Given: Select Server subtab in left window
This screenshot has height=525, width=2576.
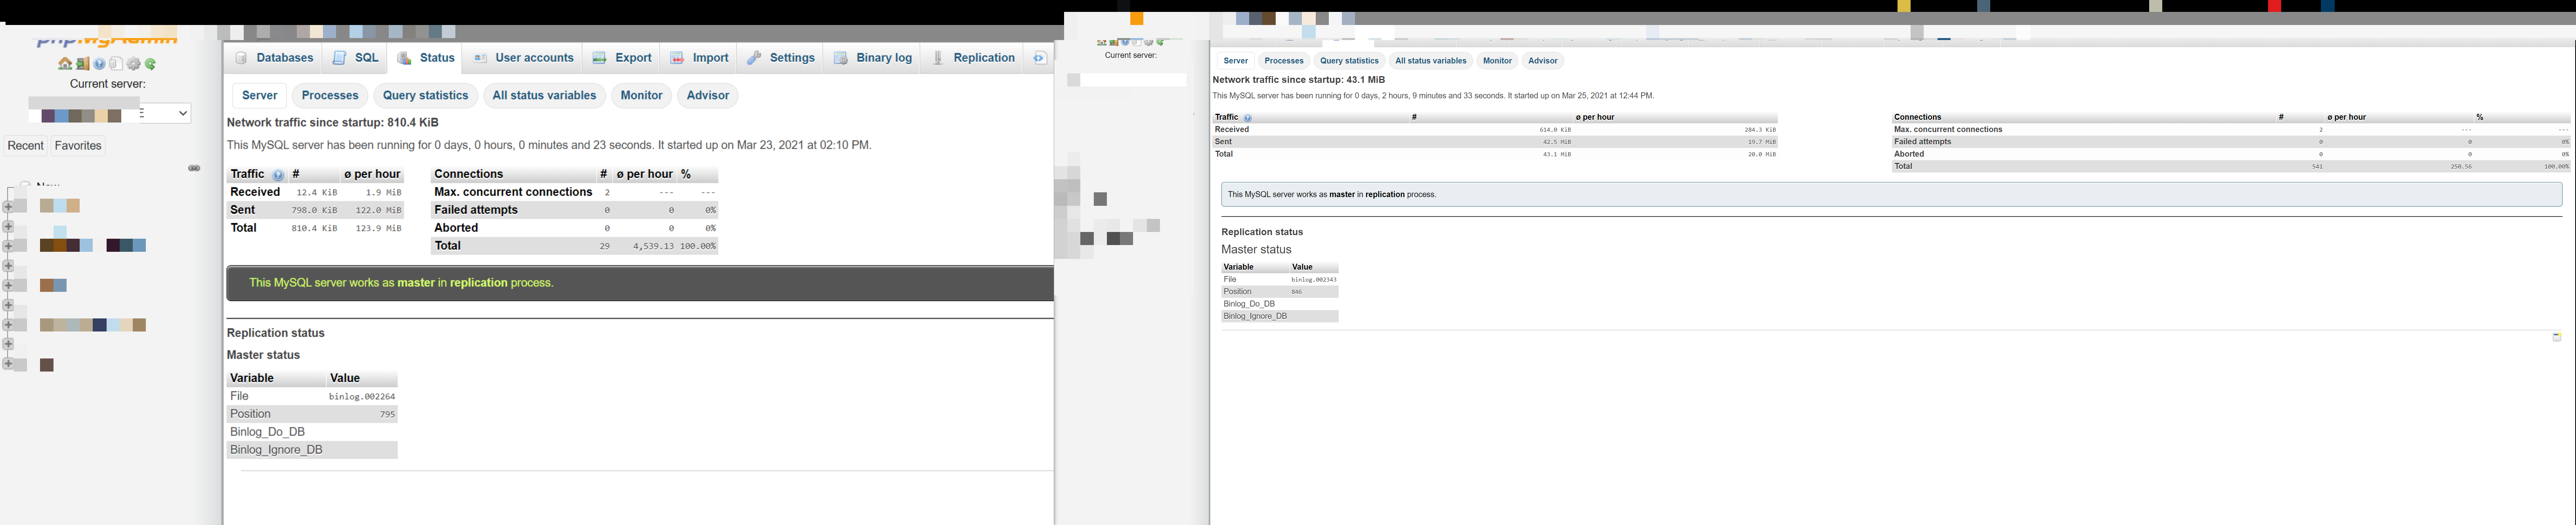Looking at the screenshot, I should coord(260,95).
